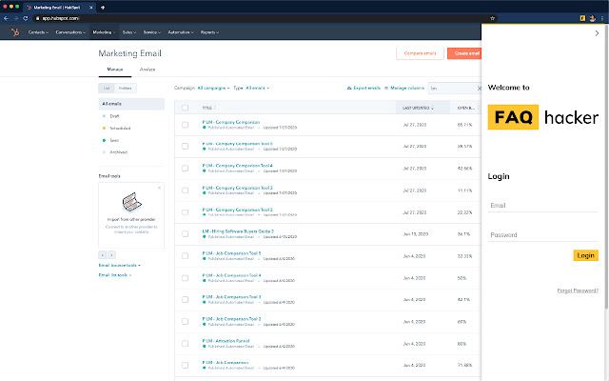Check the Attraction Funnel row
Image resolution: width=609 pixels, height=381 pixels.
pyautogui.click(x=186, y=344)
